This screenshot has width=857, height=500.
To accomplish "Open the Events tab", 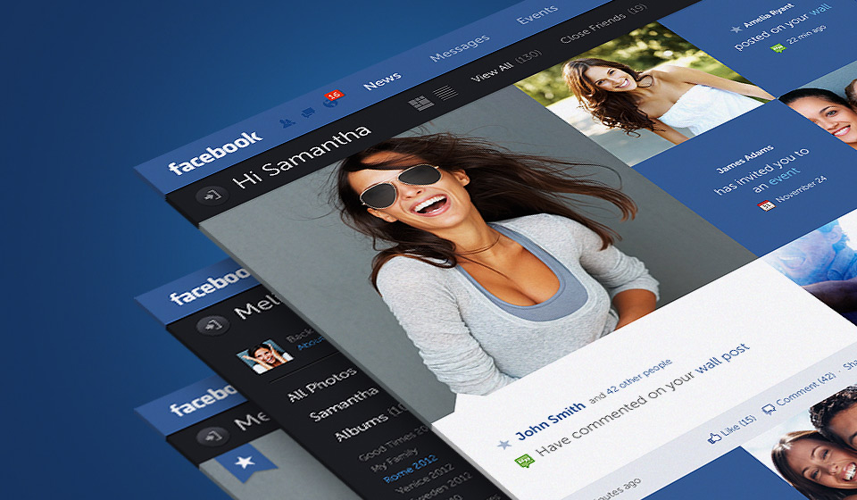I will click(x=537, y=13).
